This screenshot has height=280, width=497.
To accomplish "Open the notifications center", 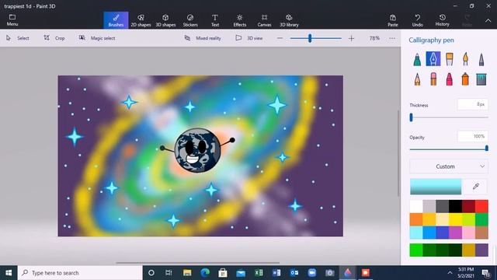I will [x=485, y=273].
